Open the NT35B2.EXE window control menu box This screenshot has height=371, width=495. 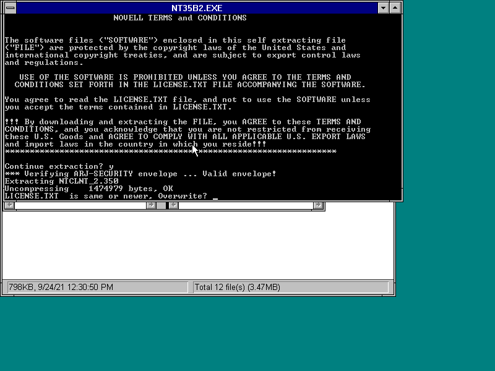click(11, 8)
